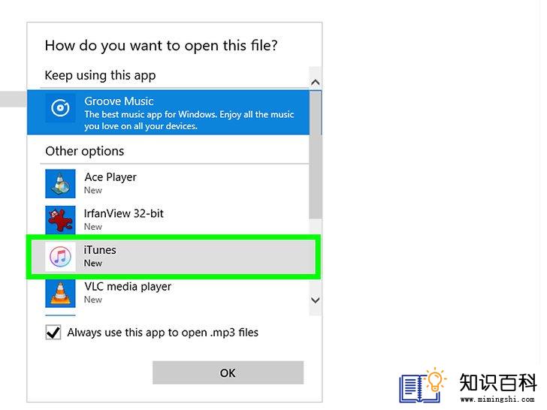The height and width of the screenshot is (410, 547).
Task: Open the www.mimingshi.com watermark link
Action: point(497,399)
